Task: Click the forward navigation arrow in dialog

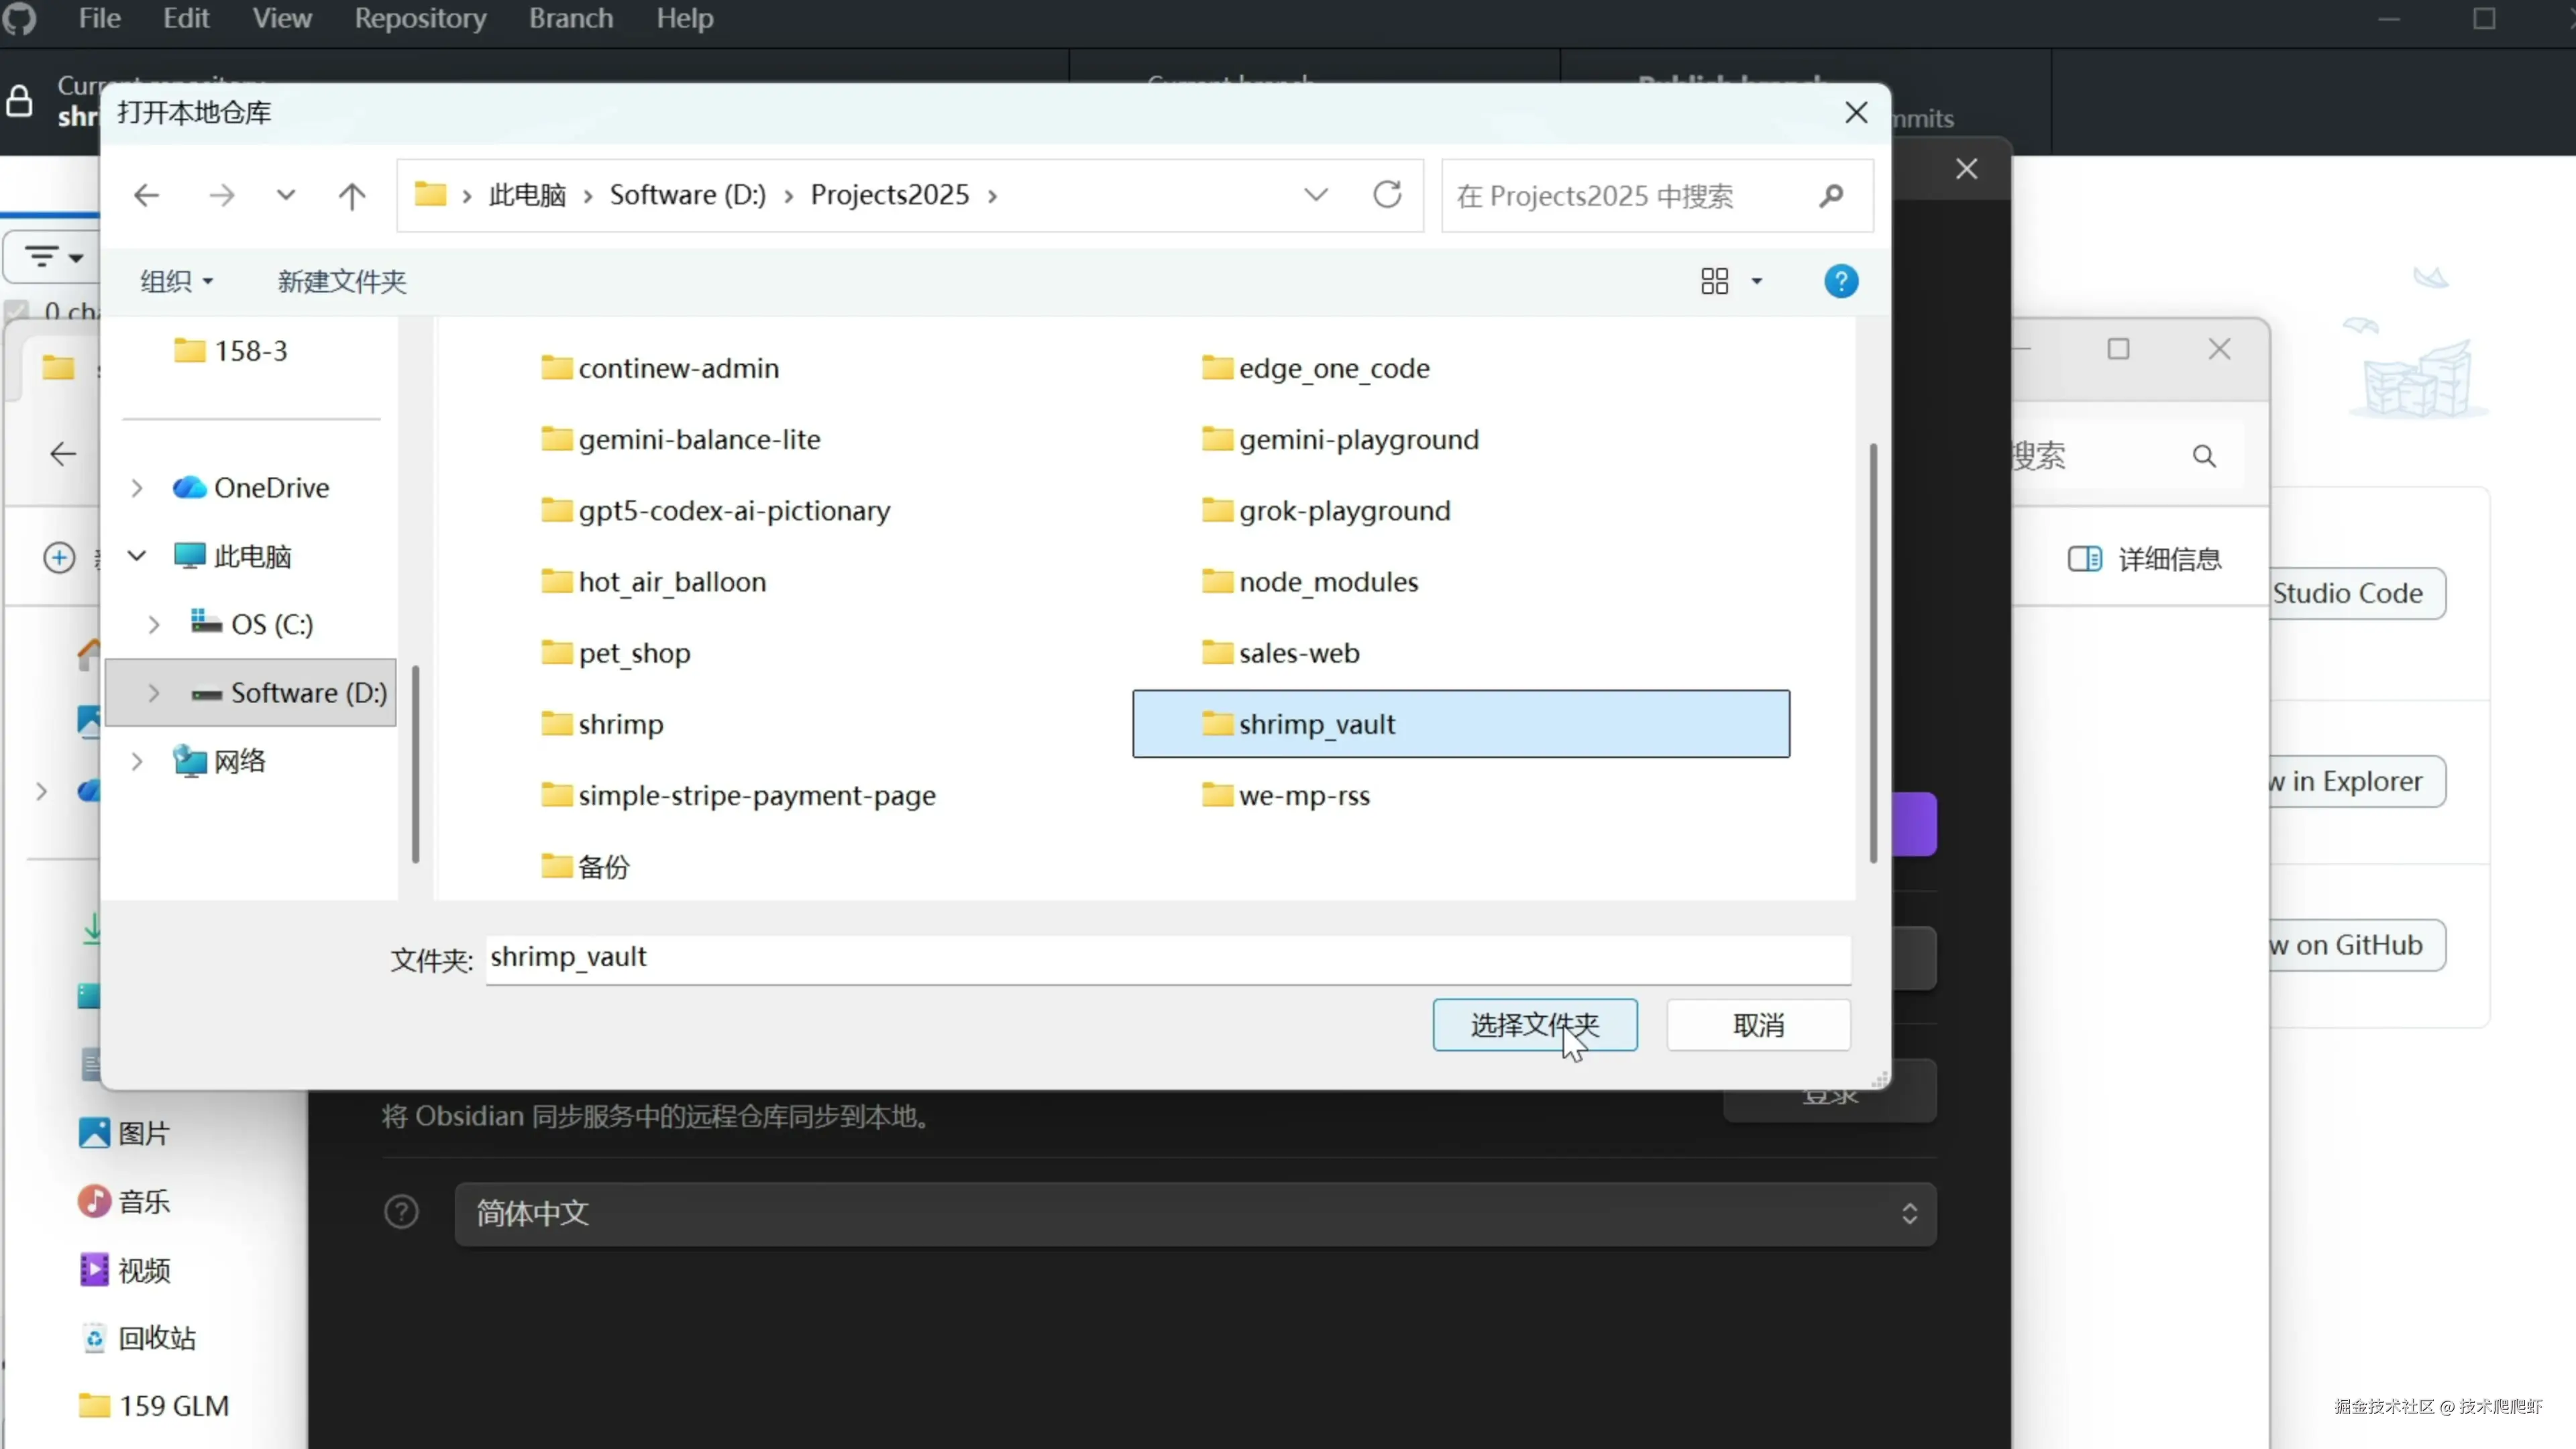Action: (x=221, y=195)
